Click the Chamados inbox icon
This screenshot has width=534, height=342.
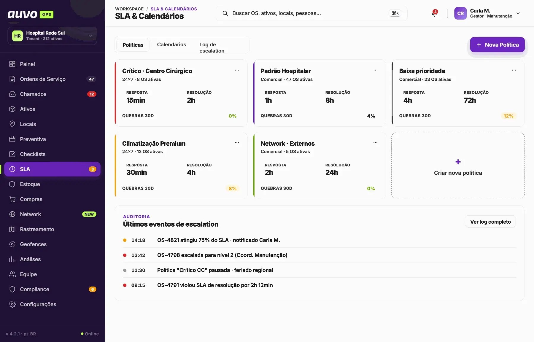click(x=12, y=94)
